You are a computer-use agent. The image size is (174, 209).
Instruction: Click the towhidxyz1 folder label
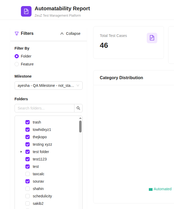(x=42, y=130)
